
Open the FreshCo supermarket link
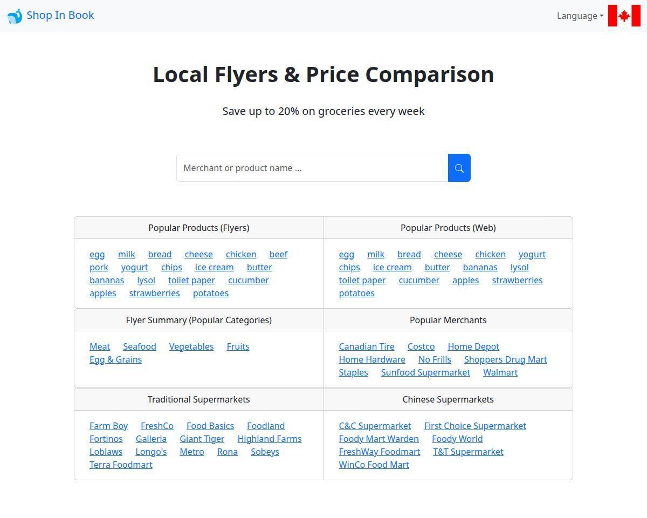point(157,426)
